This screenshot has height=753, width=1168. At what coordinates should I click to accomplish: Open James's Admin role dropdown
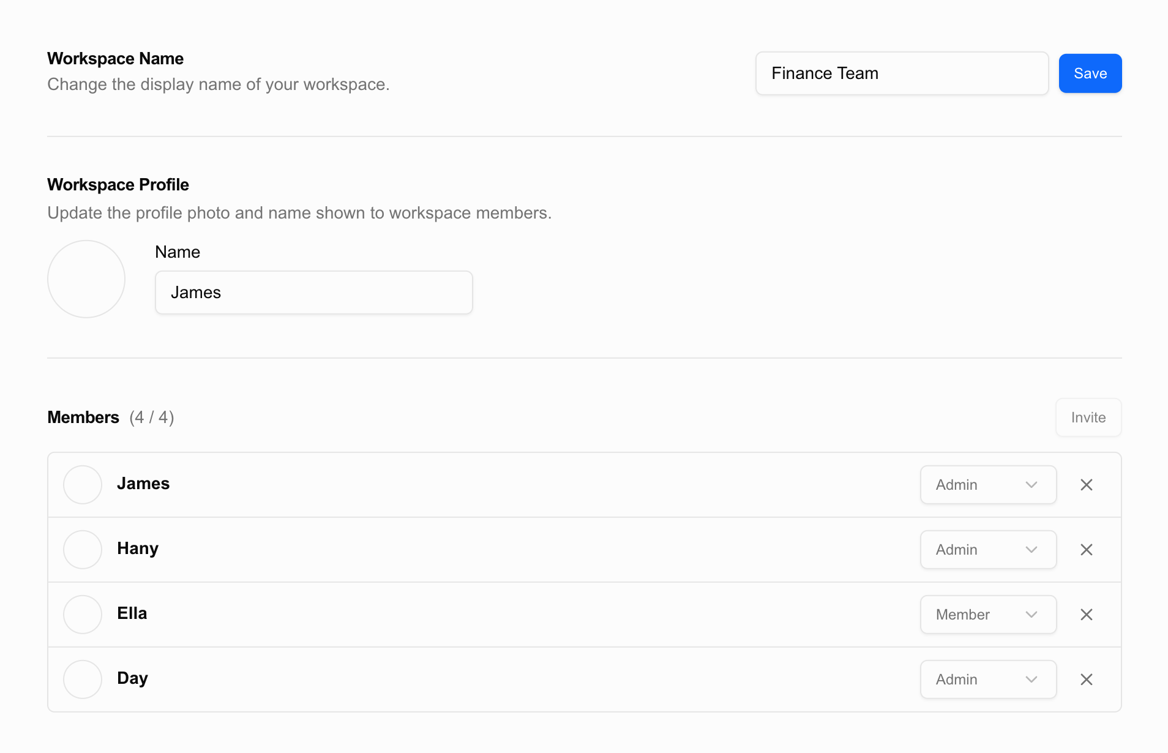click(988, 485)
